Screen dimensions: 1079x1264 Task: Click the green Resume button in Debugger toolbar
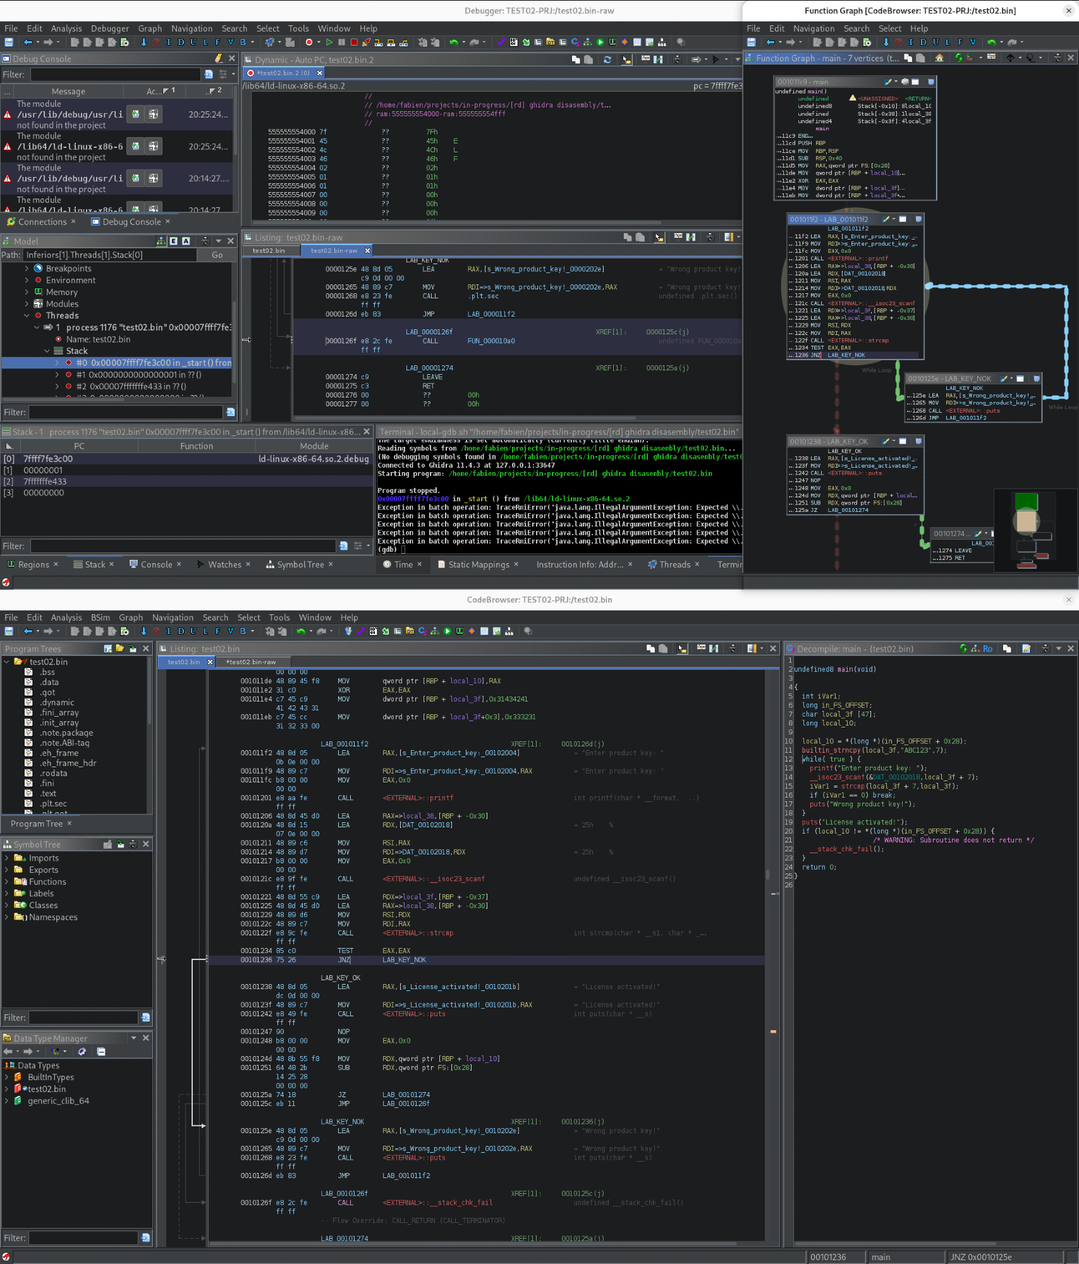pos(329,42)
